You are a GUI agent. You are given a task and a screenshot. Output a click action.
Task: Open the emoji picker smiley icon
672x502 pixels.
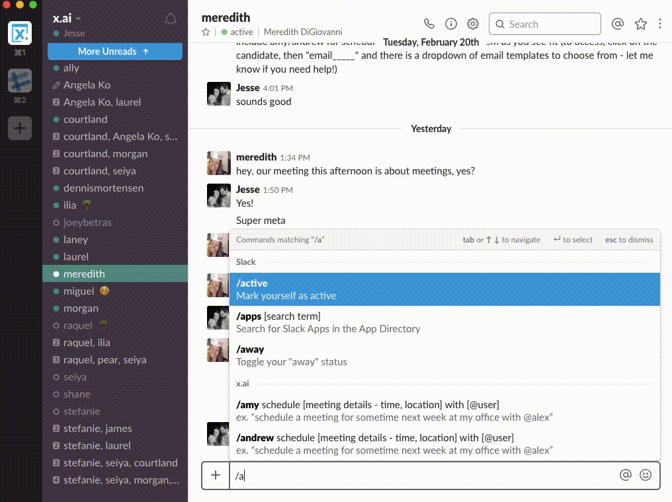[x=646, y=475]
